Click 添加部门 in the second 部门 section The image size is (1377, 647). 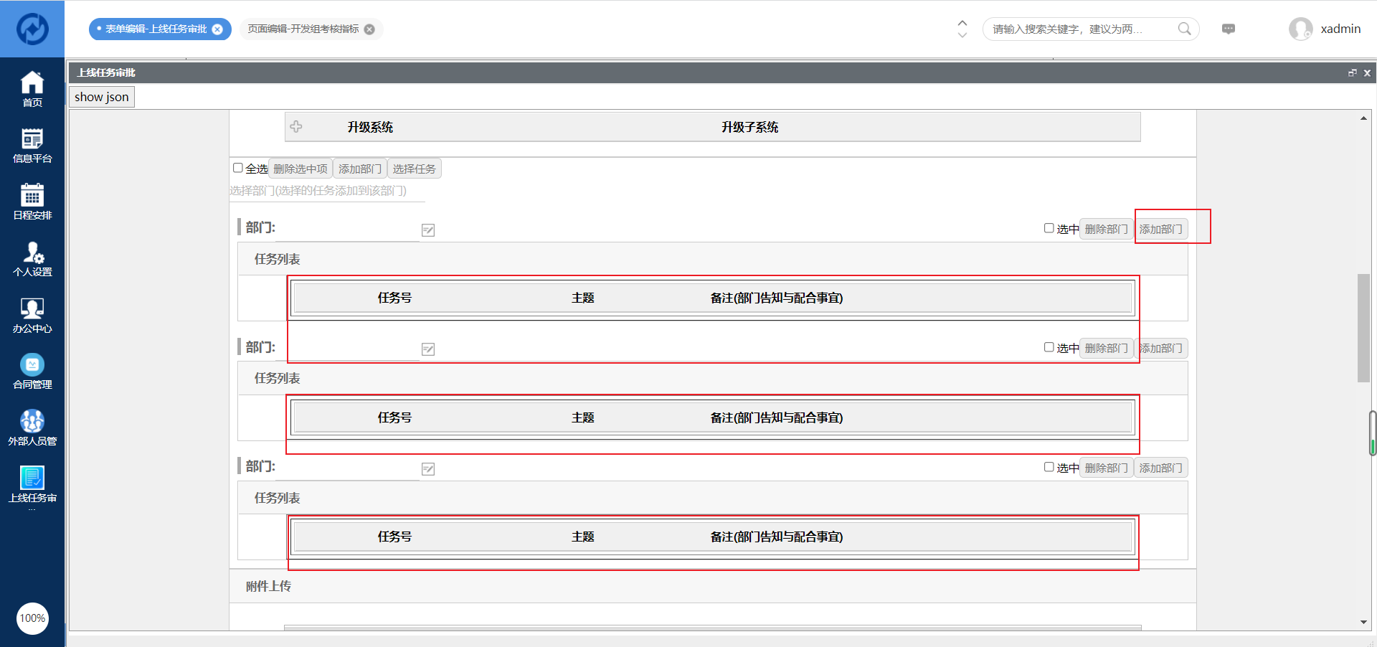(1161, 348)
